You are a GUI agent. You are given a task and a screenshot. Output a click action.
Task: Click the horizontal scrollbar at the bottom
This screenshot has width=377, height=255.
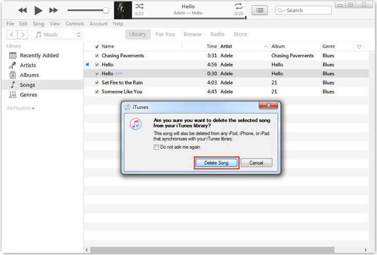click(212, 250)
